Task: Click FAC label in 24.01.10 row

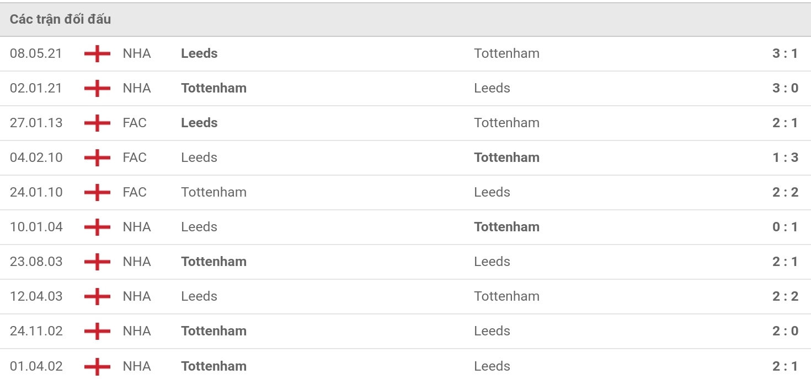Action: (135, 192)
